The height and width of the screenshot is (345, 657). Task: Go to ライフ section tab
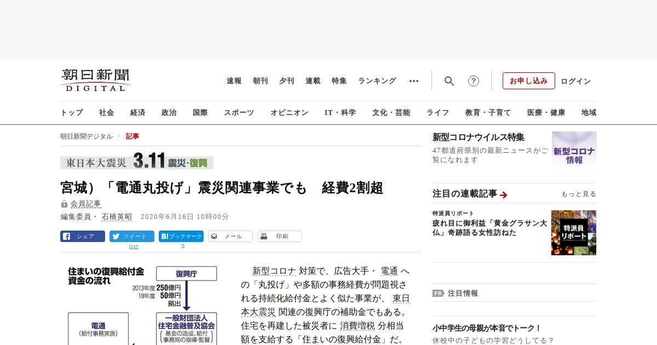coord(438,113)
